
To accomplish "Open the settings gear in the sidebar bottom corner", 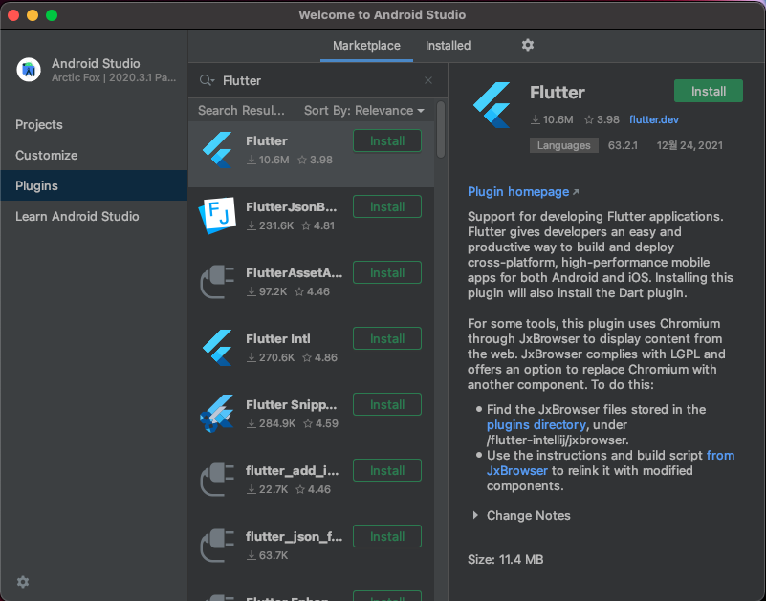I will coord(23,582).
